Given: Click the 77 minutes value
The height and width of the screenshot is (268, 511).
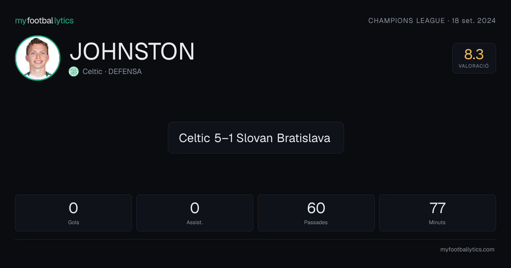Looking at the screenshot, I should pyautogui.click(x=437, y=208).
